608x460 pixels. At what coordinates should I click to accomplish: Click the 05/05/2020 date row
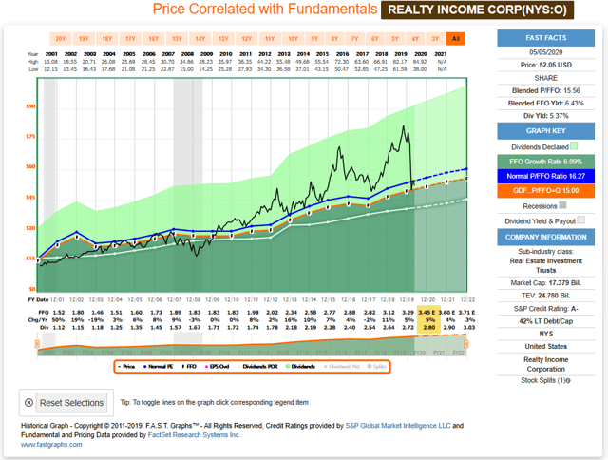coord(545,52)
